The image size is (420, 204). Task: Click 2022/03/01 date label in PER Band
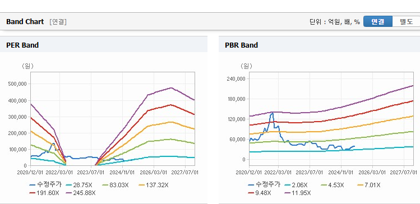[x=59, y=172]
